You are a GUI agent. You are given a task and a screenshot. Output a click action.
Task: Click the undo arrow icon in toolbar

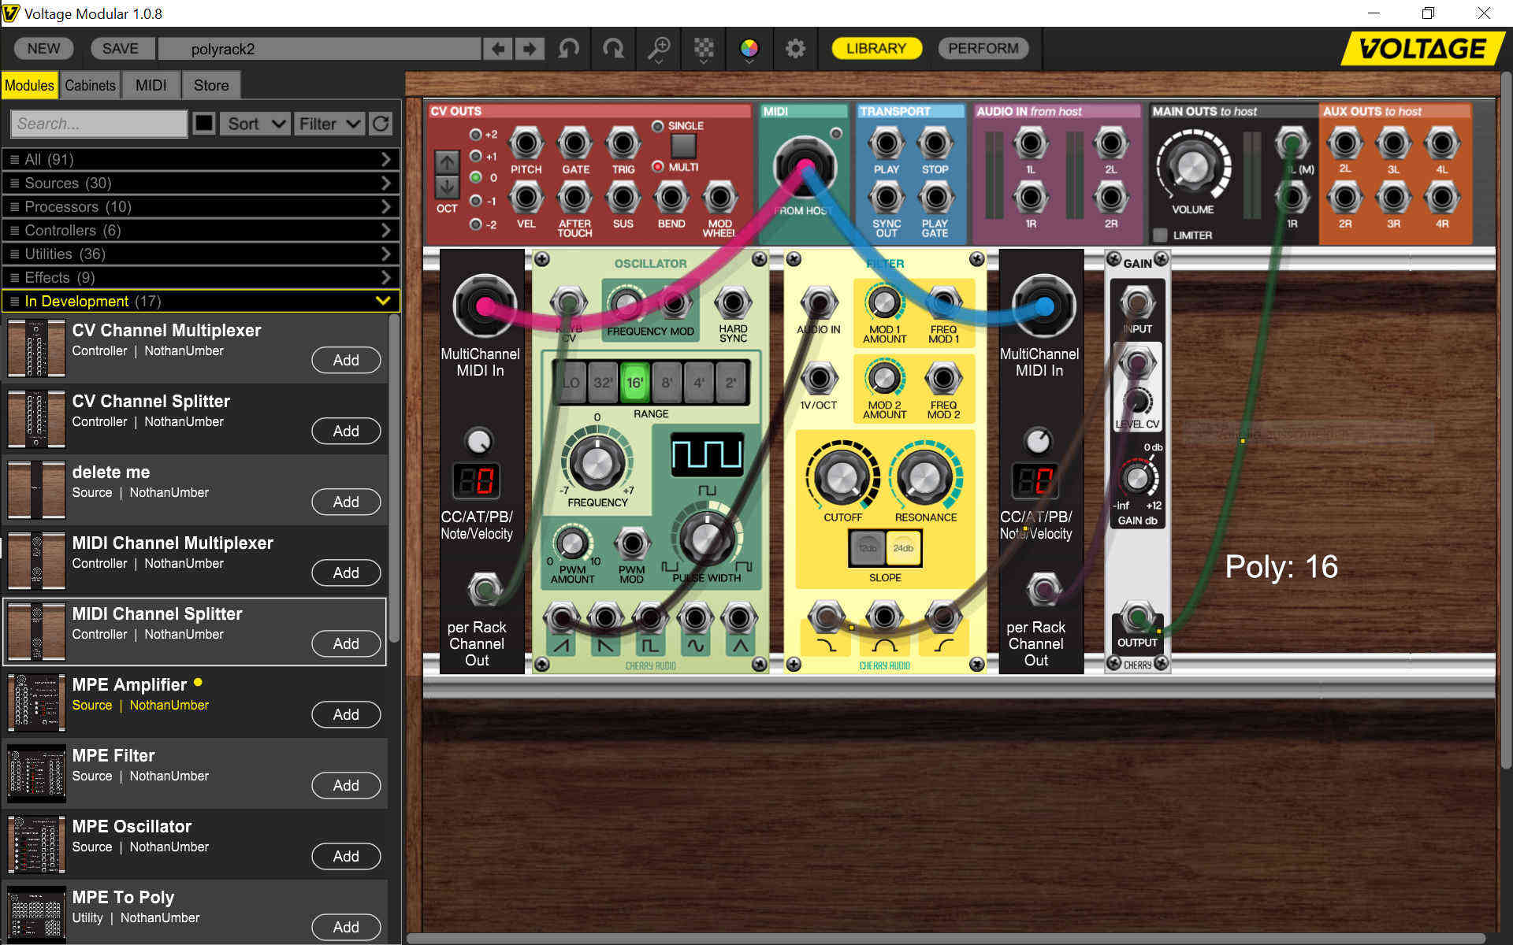click(568, 49)
